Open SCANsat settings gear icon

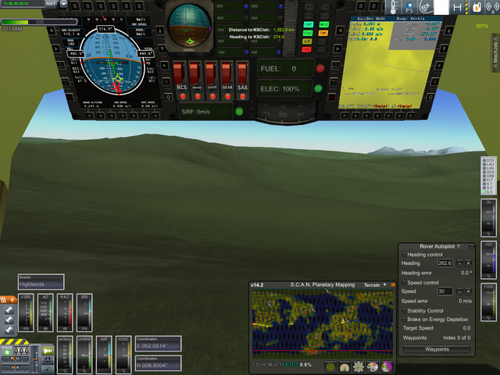[359, 367]
